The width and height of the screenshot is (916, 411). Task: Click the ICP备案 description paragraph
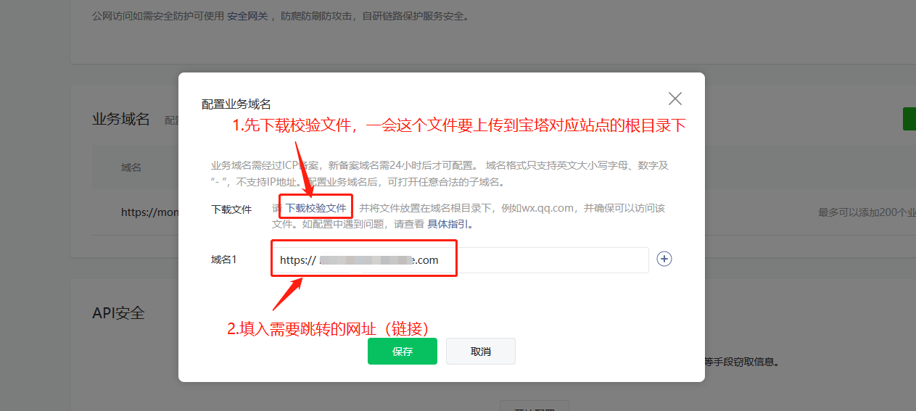(x=440, y=173)
